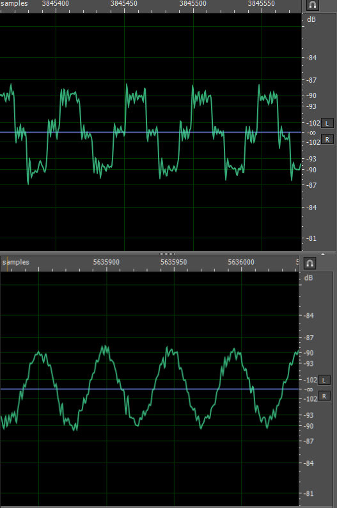The height and width of the screenshot is (508, 337).
Task: Click the upper dB amplitude scale label
Action: pos(311,19)
